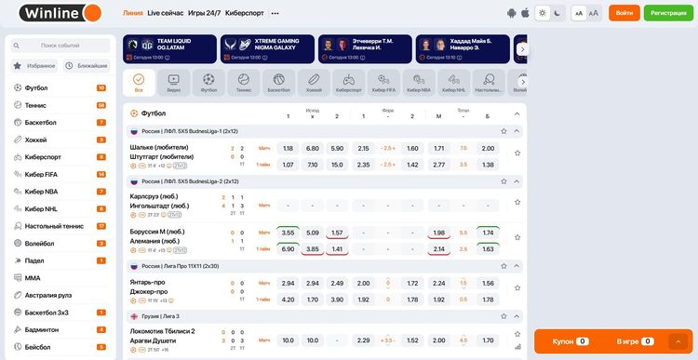
Task: Favorite the BudnesLiga-2 league
Action: click(x=503, y=181)
